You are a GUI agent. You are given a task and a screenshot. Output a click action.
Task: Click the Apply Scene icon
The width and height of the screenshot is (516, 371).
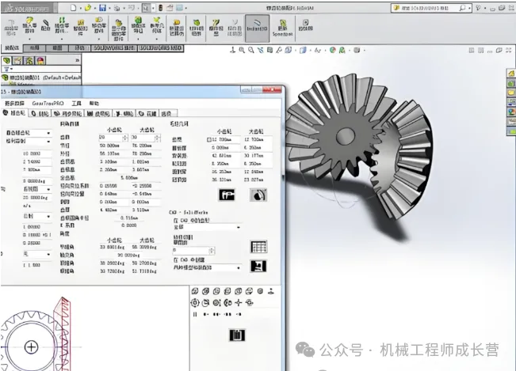click(x=342, y=51)
